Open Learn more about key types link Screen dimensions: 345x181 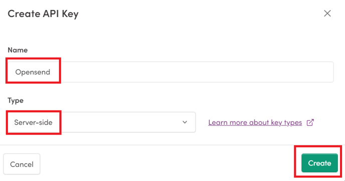pyautogui.click(x=255, y=122)
